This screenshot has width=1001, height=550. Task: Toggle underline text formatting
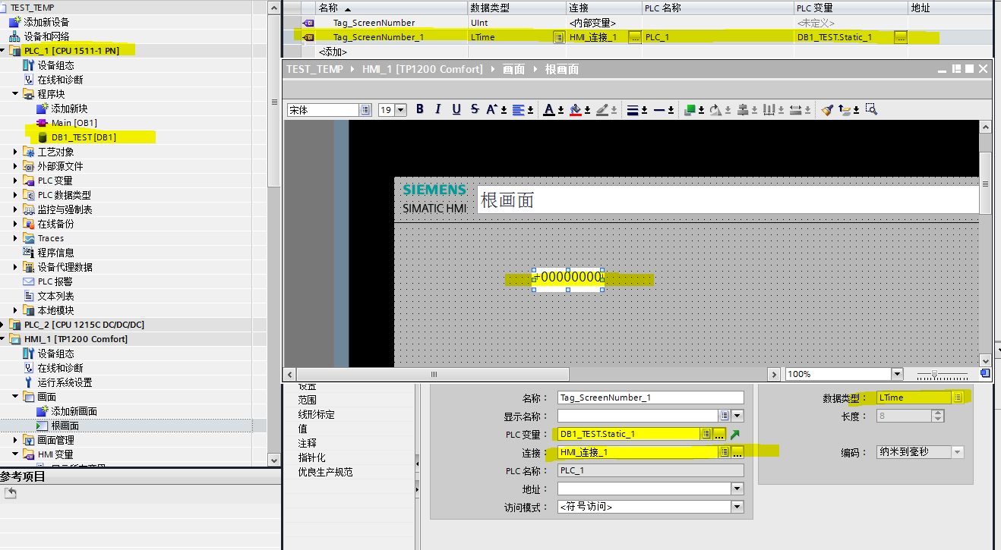[456, 109]
